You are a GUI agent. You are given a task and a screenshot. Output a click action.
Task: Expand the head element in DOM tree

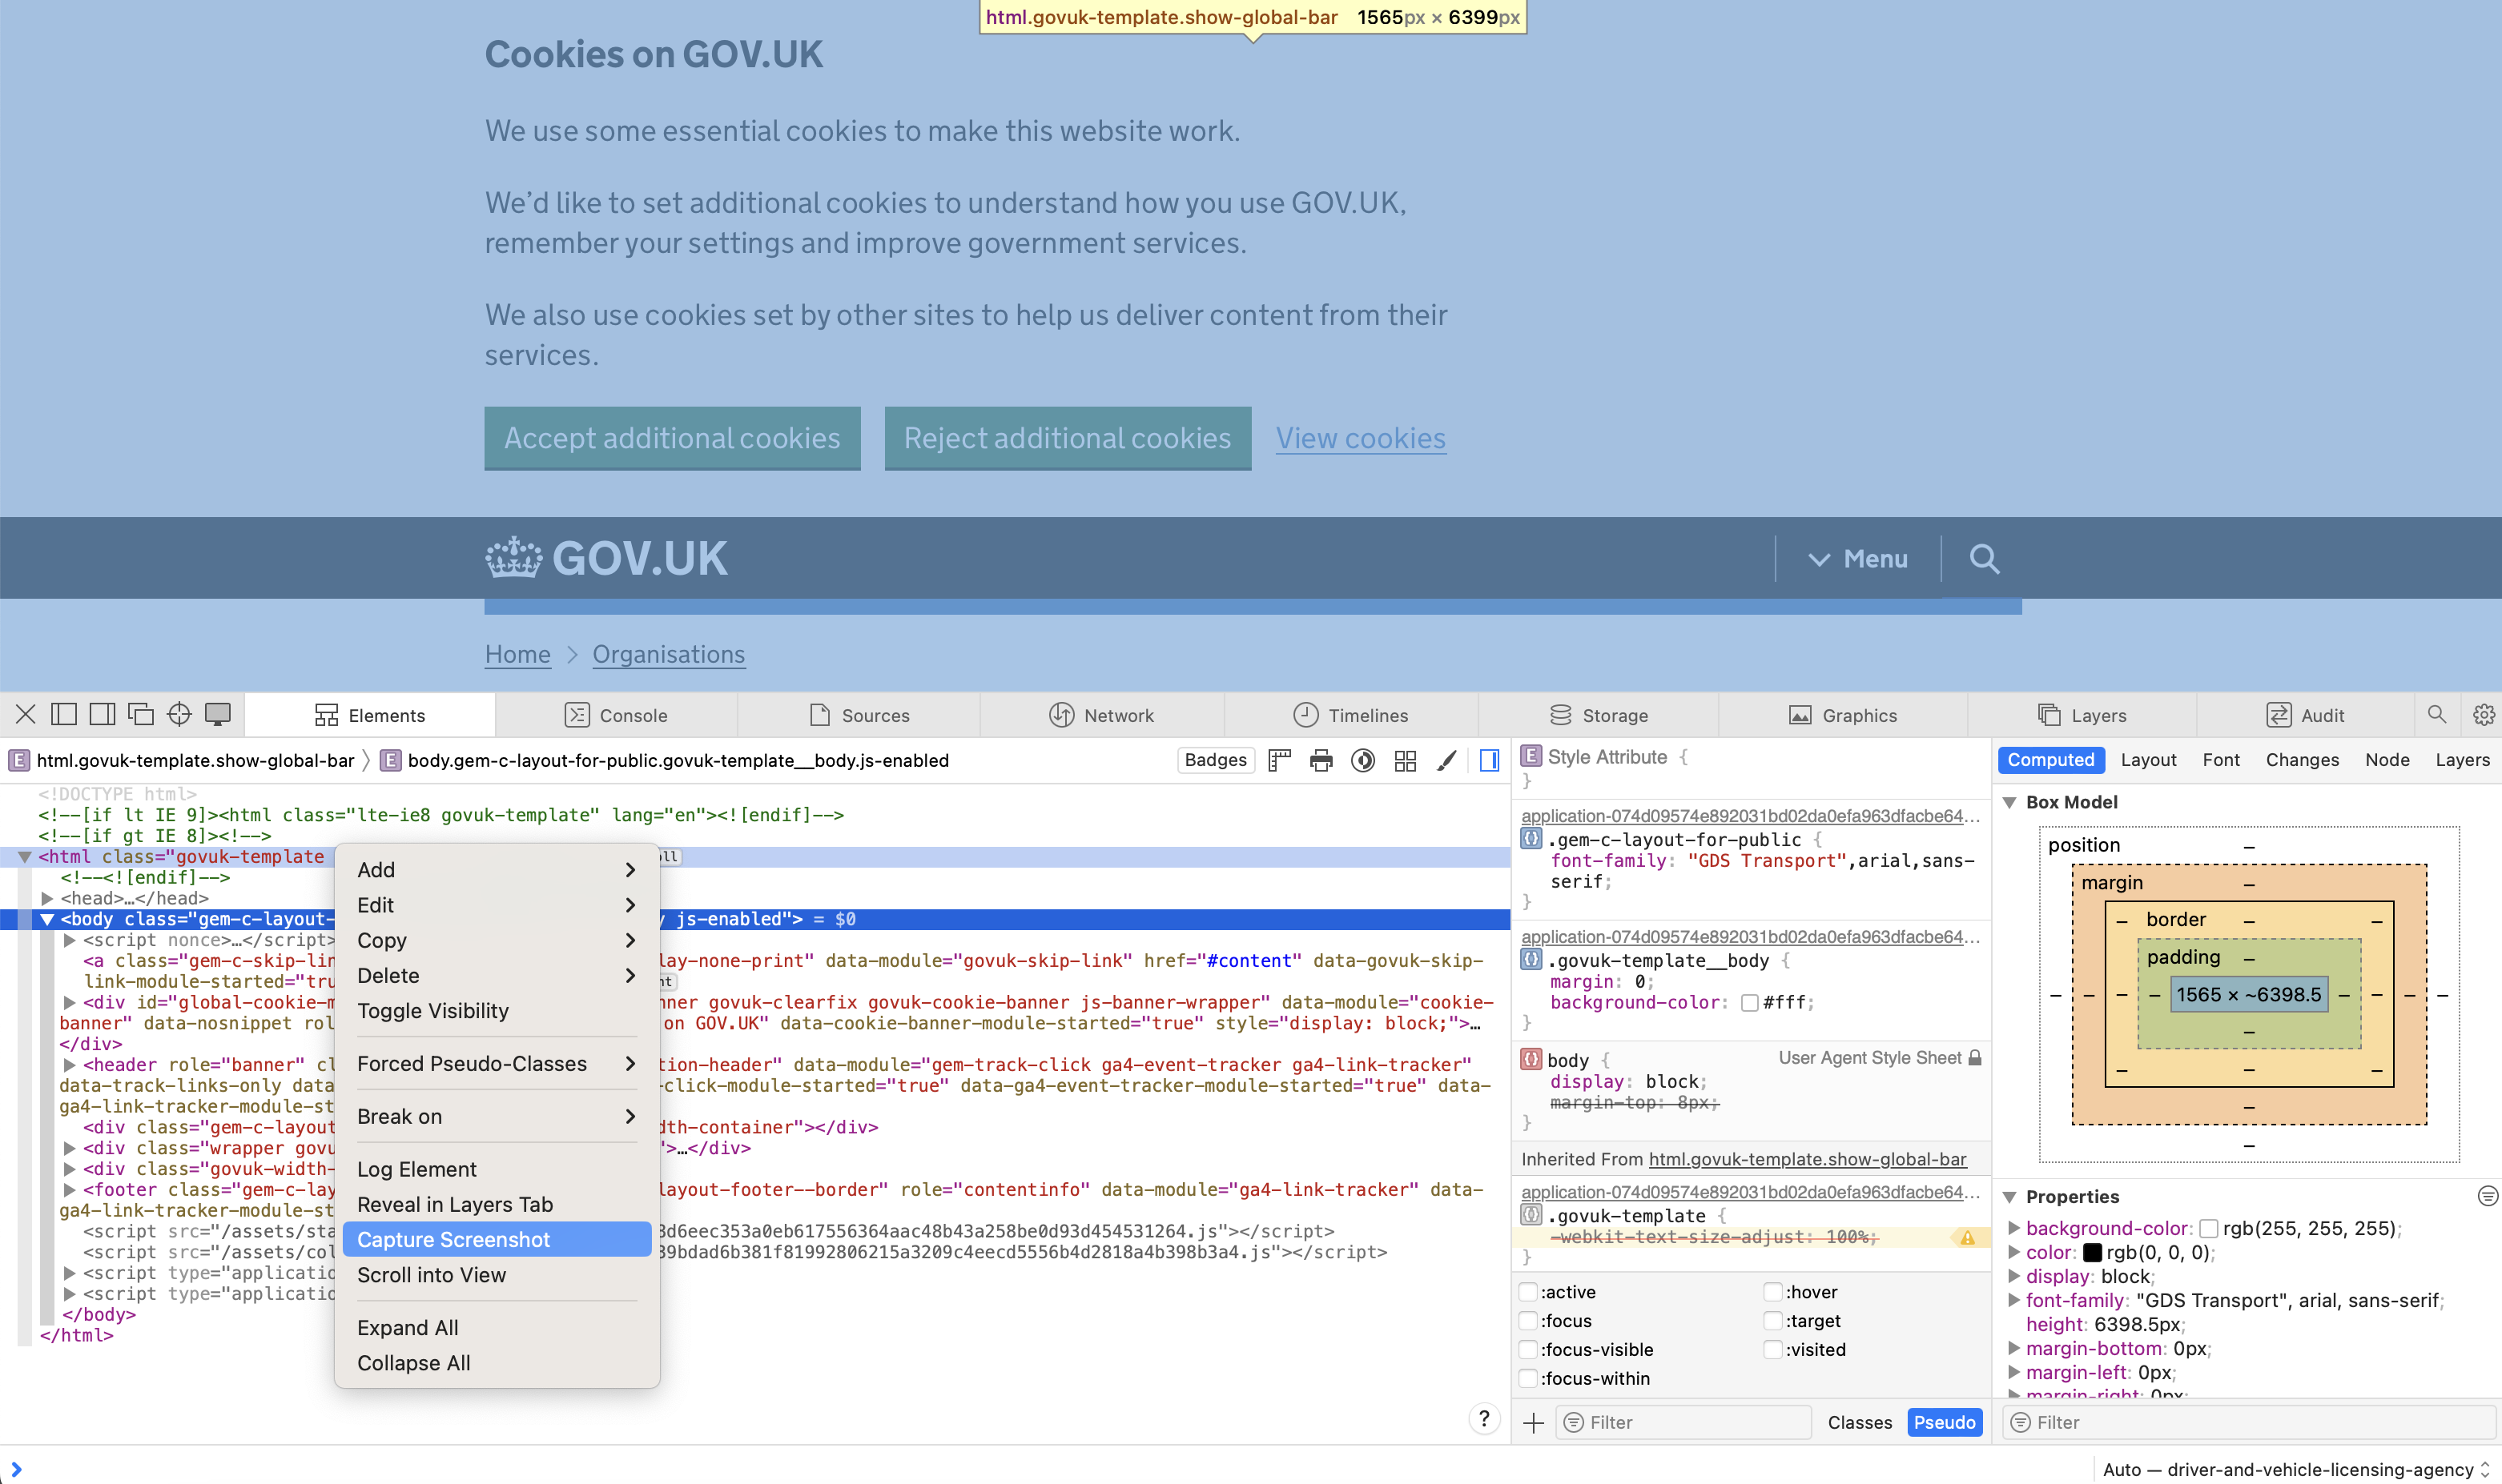pyautogui.click(x=47, y=898)
